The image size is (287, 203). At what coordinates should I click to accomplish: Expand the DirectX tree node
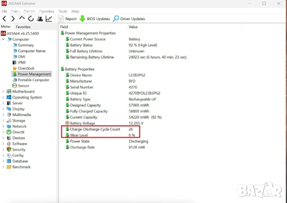[3, 132]
